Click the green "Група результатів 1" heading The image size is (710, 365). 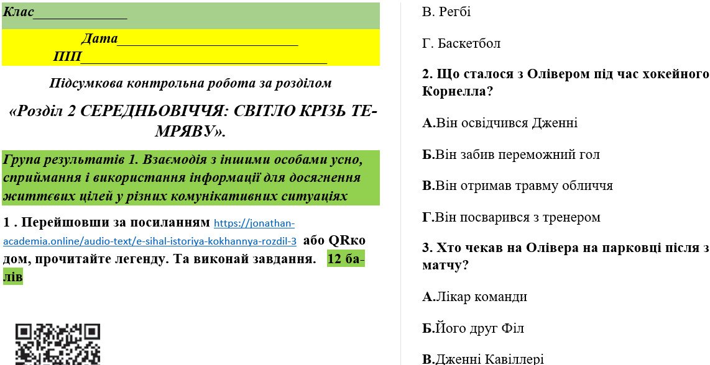coord(190,178)
